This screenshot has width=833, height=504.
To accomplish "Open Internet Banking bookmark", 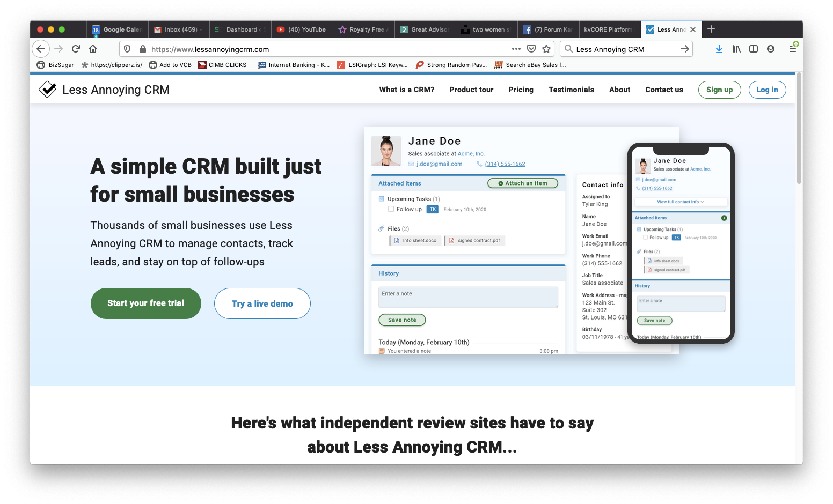I will (x=294, y=65).
